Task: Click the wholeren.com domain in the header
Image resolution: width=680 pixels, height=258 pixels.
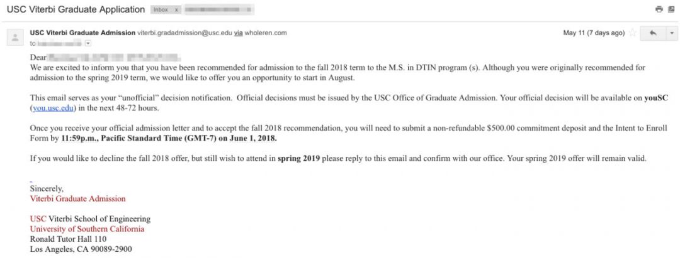Action: (x=266, y=33)
